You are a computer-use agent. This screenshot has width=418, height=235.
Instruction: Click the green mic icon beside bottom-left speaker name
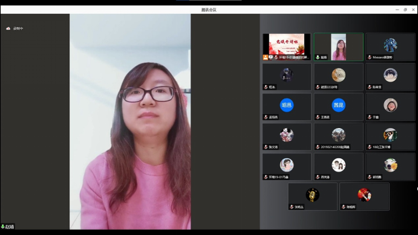coord(2,227)
